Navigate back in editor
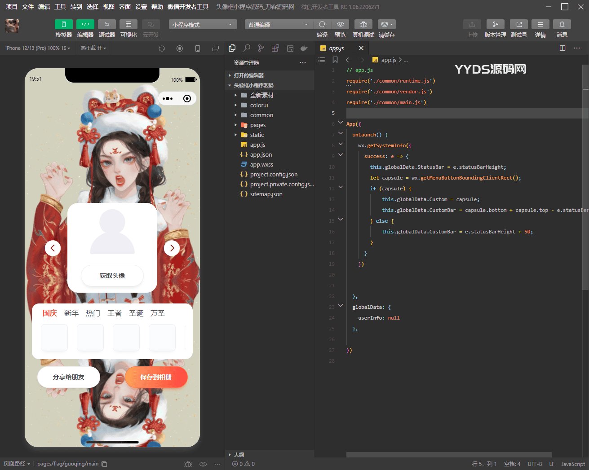This screenshot has height=470, width=589. [349, 60]
